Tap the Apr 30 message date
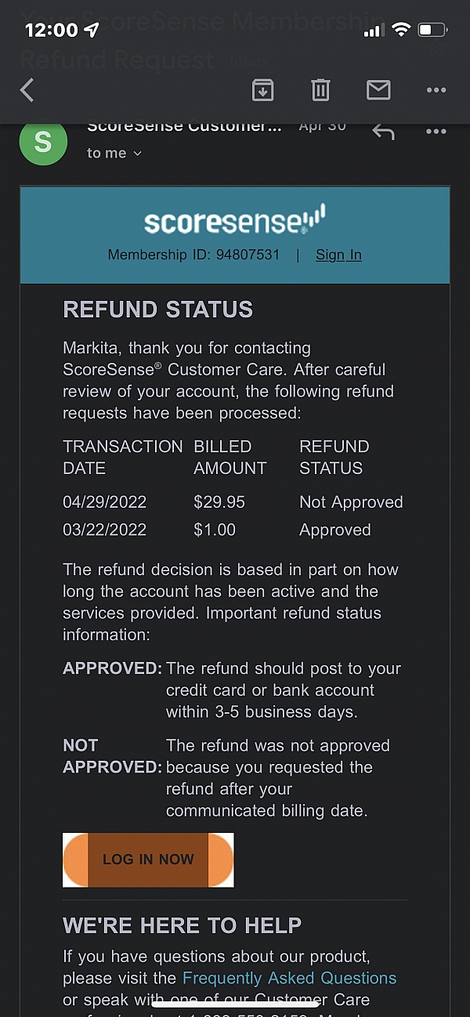 pos(322,127)
